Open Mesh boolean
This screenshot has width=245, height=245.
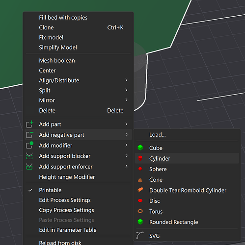tap(57, 61)
